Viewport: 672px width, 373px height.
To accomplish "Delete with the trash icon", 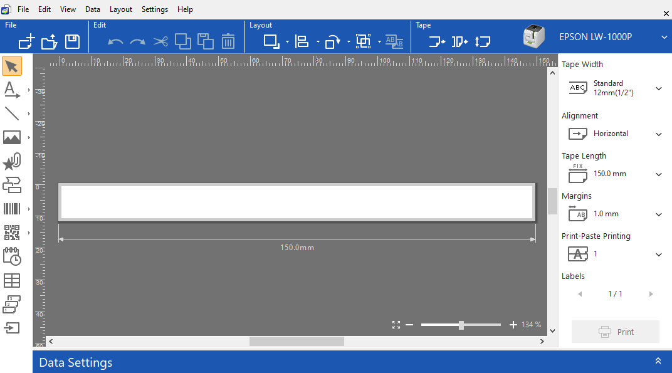I will [x=228, y=41].
